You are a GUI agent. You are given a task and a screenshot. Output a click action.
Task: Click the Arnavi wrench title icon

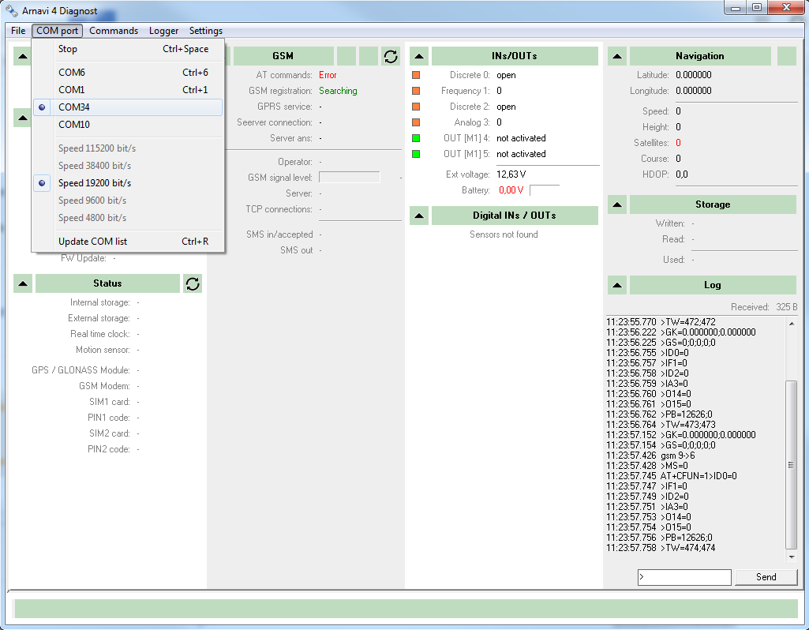point(11,10)
